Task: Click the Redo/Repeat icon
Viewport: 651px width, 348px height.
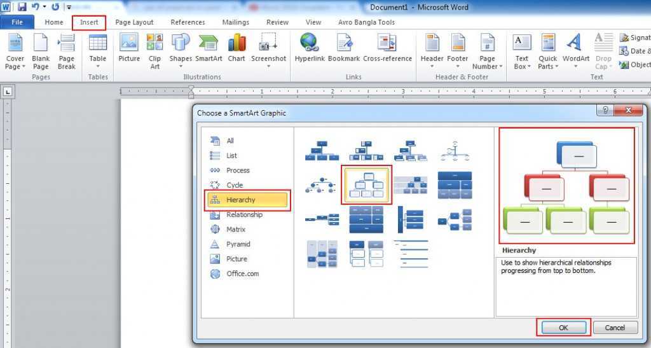Action: [55, 6]
